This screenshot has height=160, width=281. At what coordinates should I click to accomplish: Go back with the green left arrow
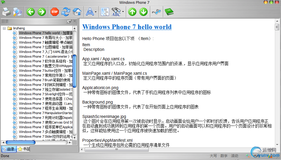pyautogui.click(x=31, y=12)
